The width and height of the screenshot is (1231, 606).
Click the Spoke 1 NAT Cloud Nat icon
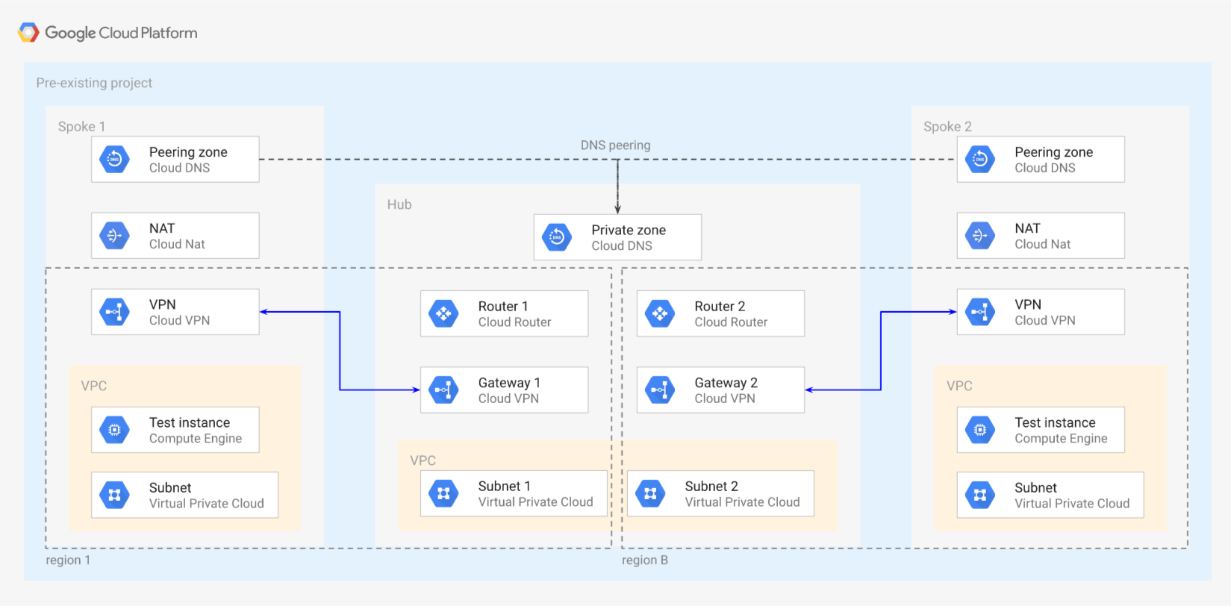[x=115, y=236]
